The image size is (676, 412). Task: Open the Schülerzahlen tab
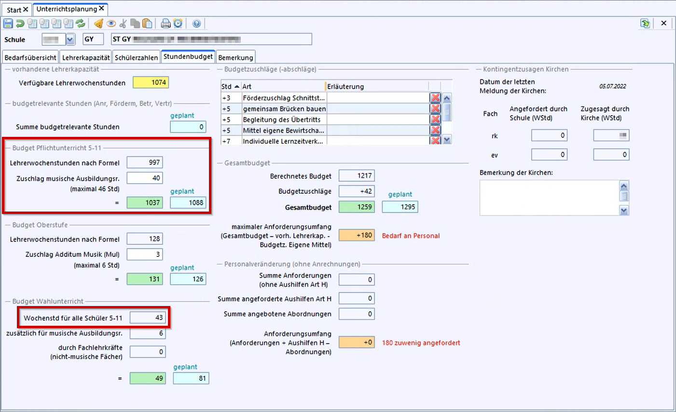(x=136, y=57)
